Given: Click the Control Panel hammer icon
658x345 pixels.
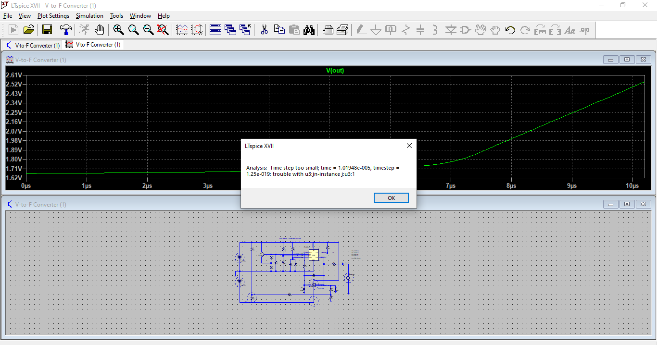Looking at the screenshot, I should (x=65, y=30).
